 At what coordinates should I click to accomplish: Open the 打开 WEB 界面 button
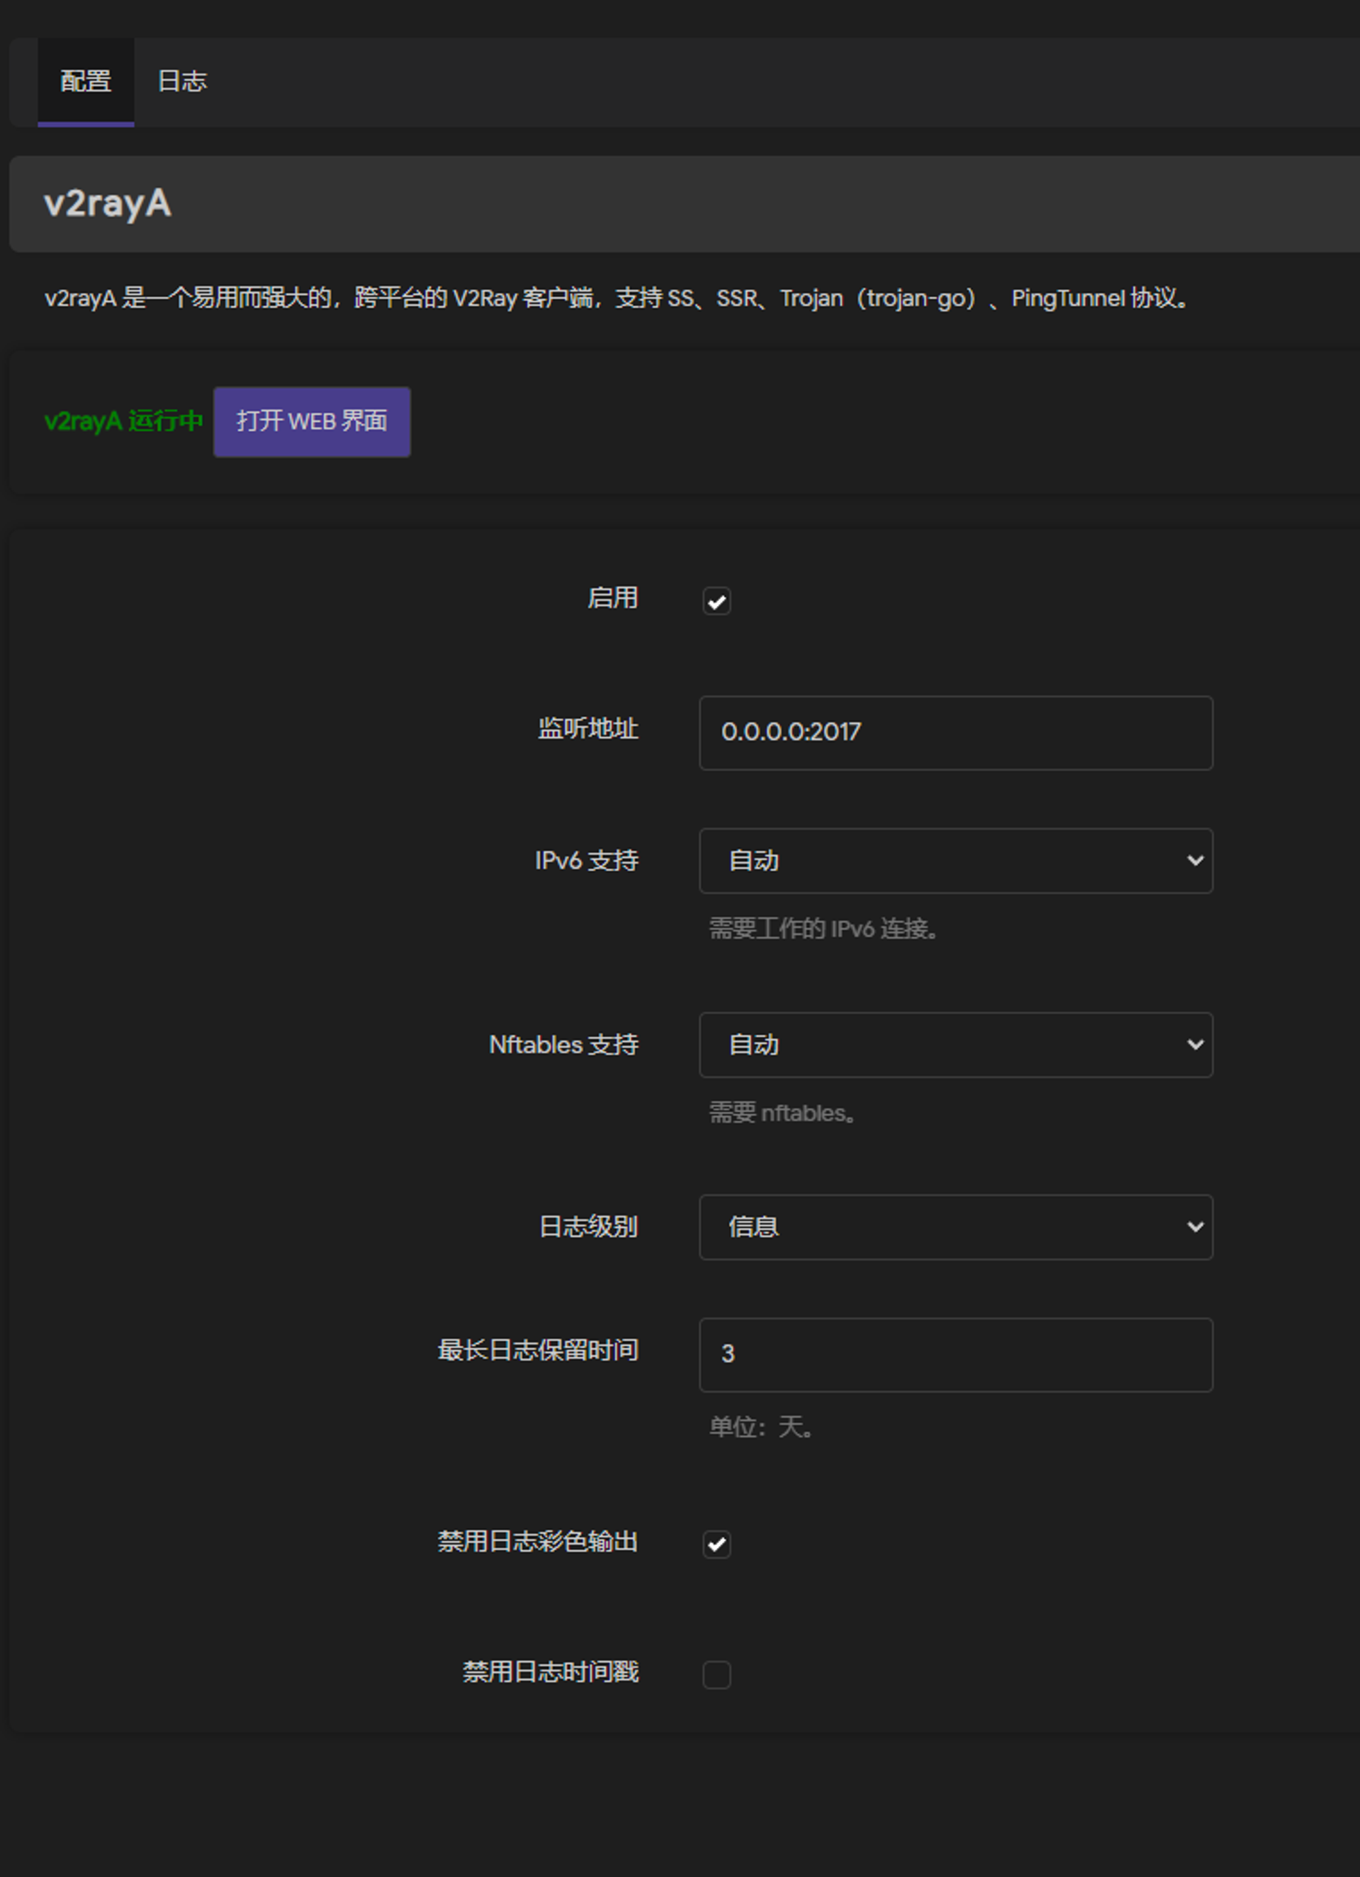click(x=311, y=421)
